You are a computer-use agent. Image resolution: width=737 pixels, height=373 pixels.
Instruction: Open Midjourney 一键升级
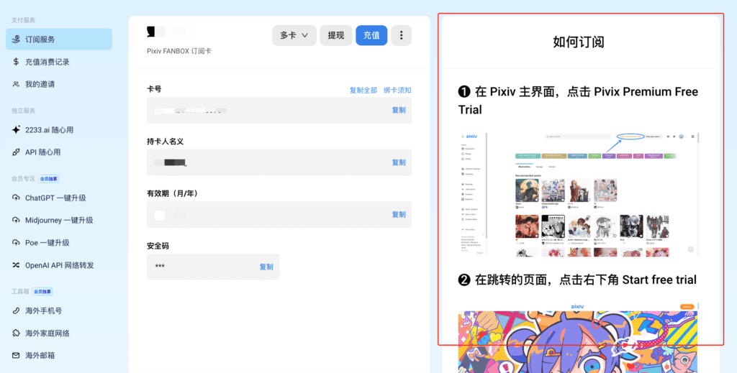59,220
